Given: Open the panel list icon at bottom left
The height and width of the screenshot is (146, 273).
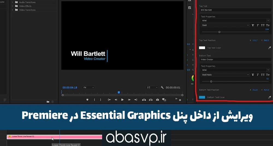Looking at the screenshot, I should 5,100.
